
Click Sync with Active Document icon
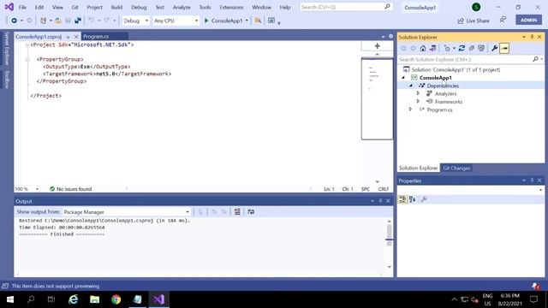[462, 48]
